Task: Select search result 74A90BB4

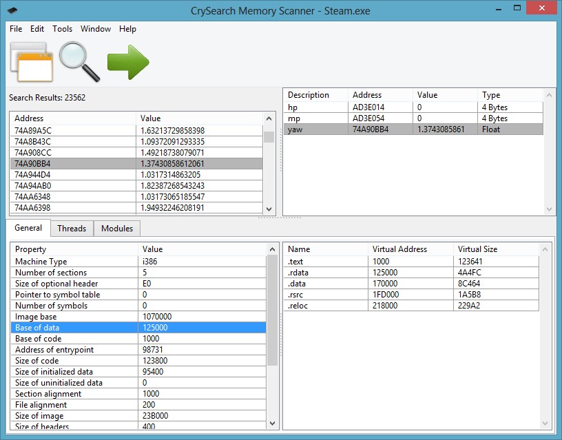Action: [136, 164]
